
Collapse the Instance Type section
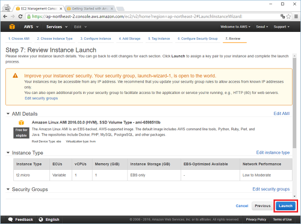pyautogui.click(x=8, y=152)
